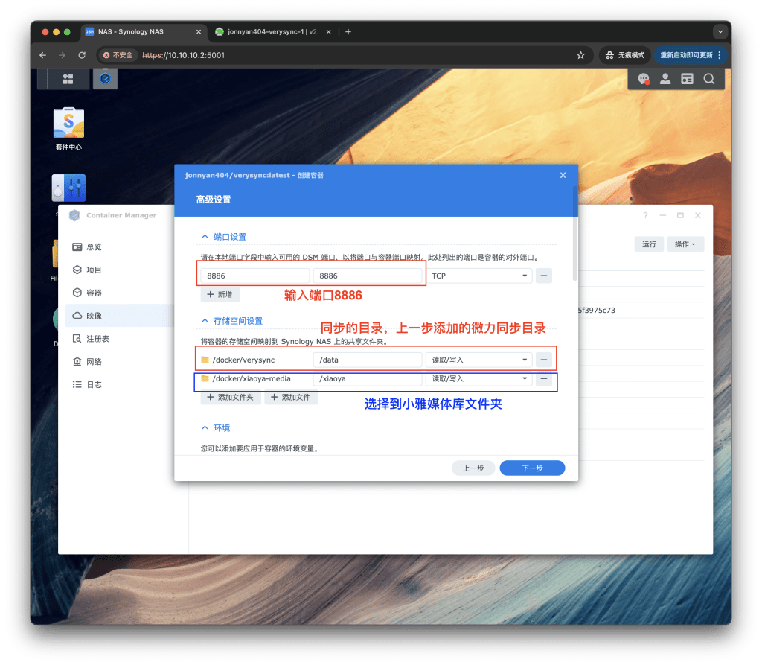Close the create container dialog
Image resolution: width=762 pixels, height=665 pixels.
pos(563,175)
